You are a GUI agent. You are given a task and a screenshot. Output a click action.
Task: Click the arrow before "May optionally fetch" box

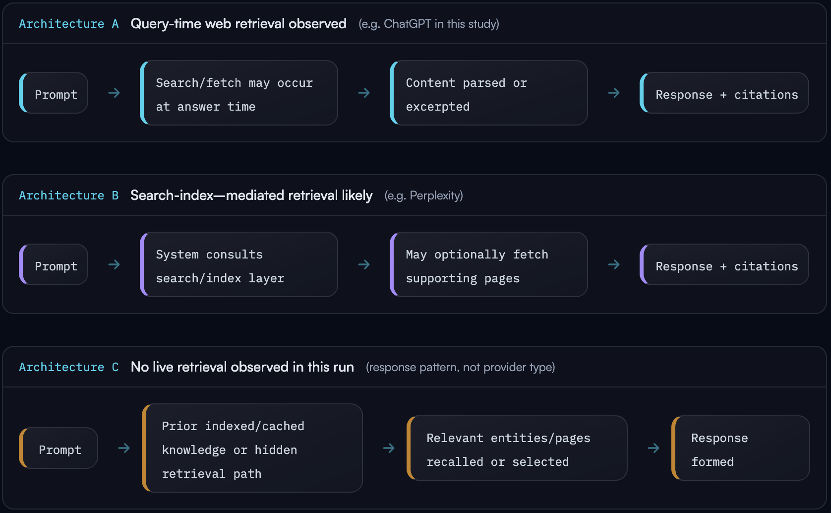coord(364,264)
